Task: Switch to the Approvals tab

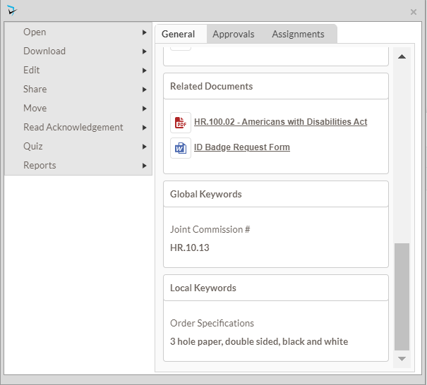Action: tap(233, 34)
